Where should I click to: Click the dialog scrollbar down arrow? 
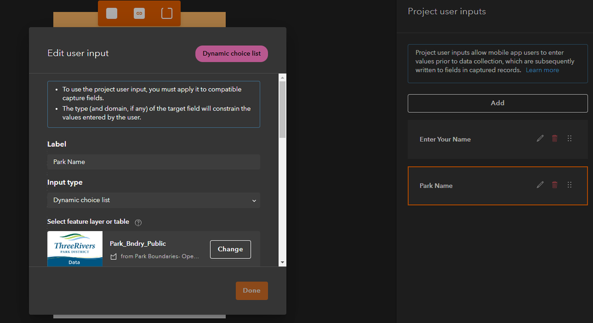282,262
